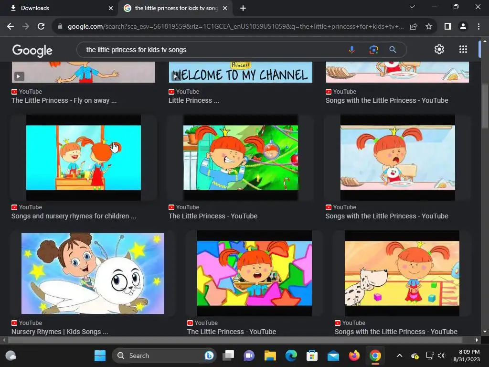Image resolution: width=489 pixels, height=367 pixels.
Task: Close the Google search results tab
Action: [225, 8]
